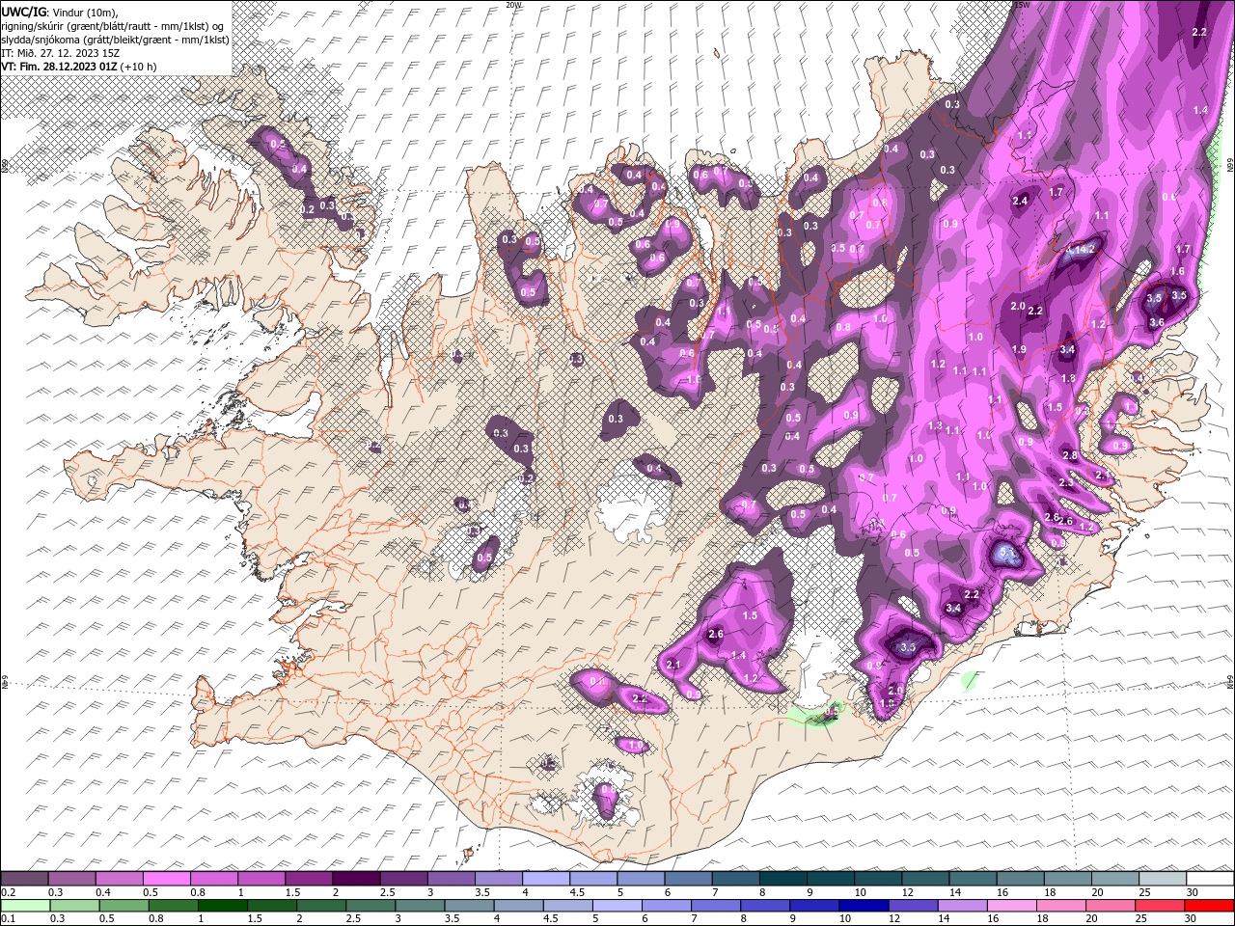The width and height of the screenshot is (1235, 926).
Task: Pick the bright red 30 rain legend swatch
Action: pyautogui.click(x=1210, y=906)
